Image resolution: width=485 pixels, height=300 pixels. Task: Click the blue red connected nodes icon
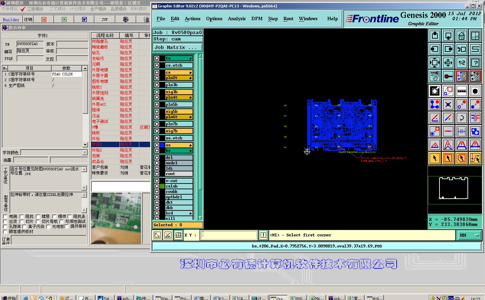click(x=435, y=104)
